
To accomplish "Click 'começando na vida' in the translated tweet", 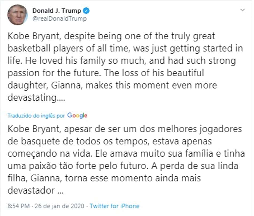I will tap(50, 154).
